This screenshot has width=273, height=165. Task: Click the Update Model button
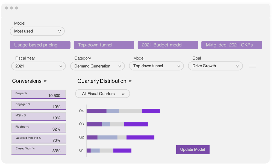[193, 150]
